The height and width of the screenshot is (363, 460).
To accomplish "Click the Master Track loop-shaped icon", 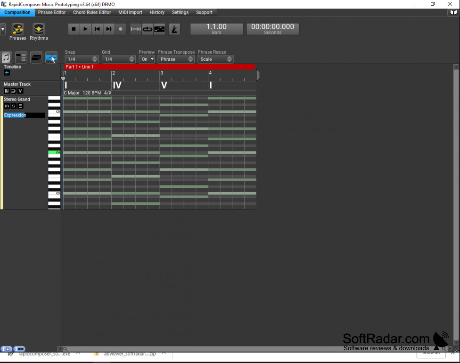I will tap(13, 91).
